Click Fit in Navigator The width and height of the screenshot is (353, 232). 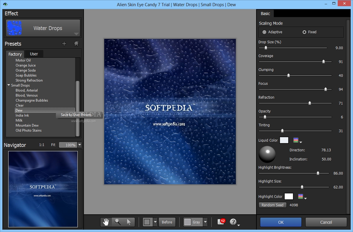tap(53, 145)
